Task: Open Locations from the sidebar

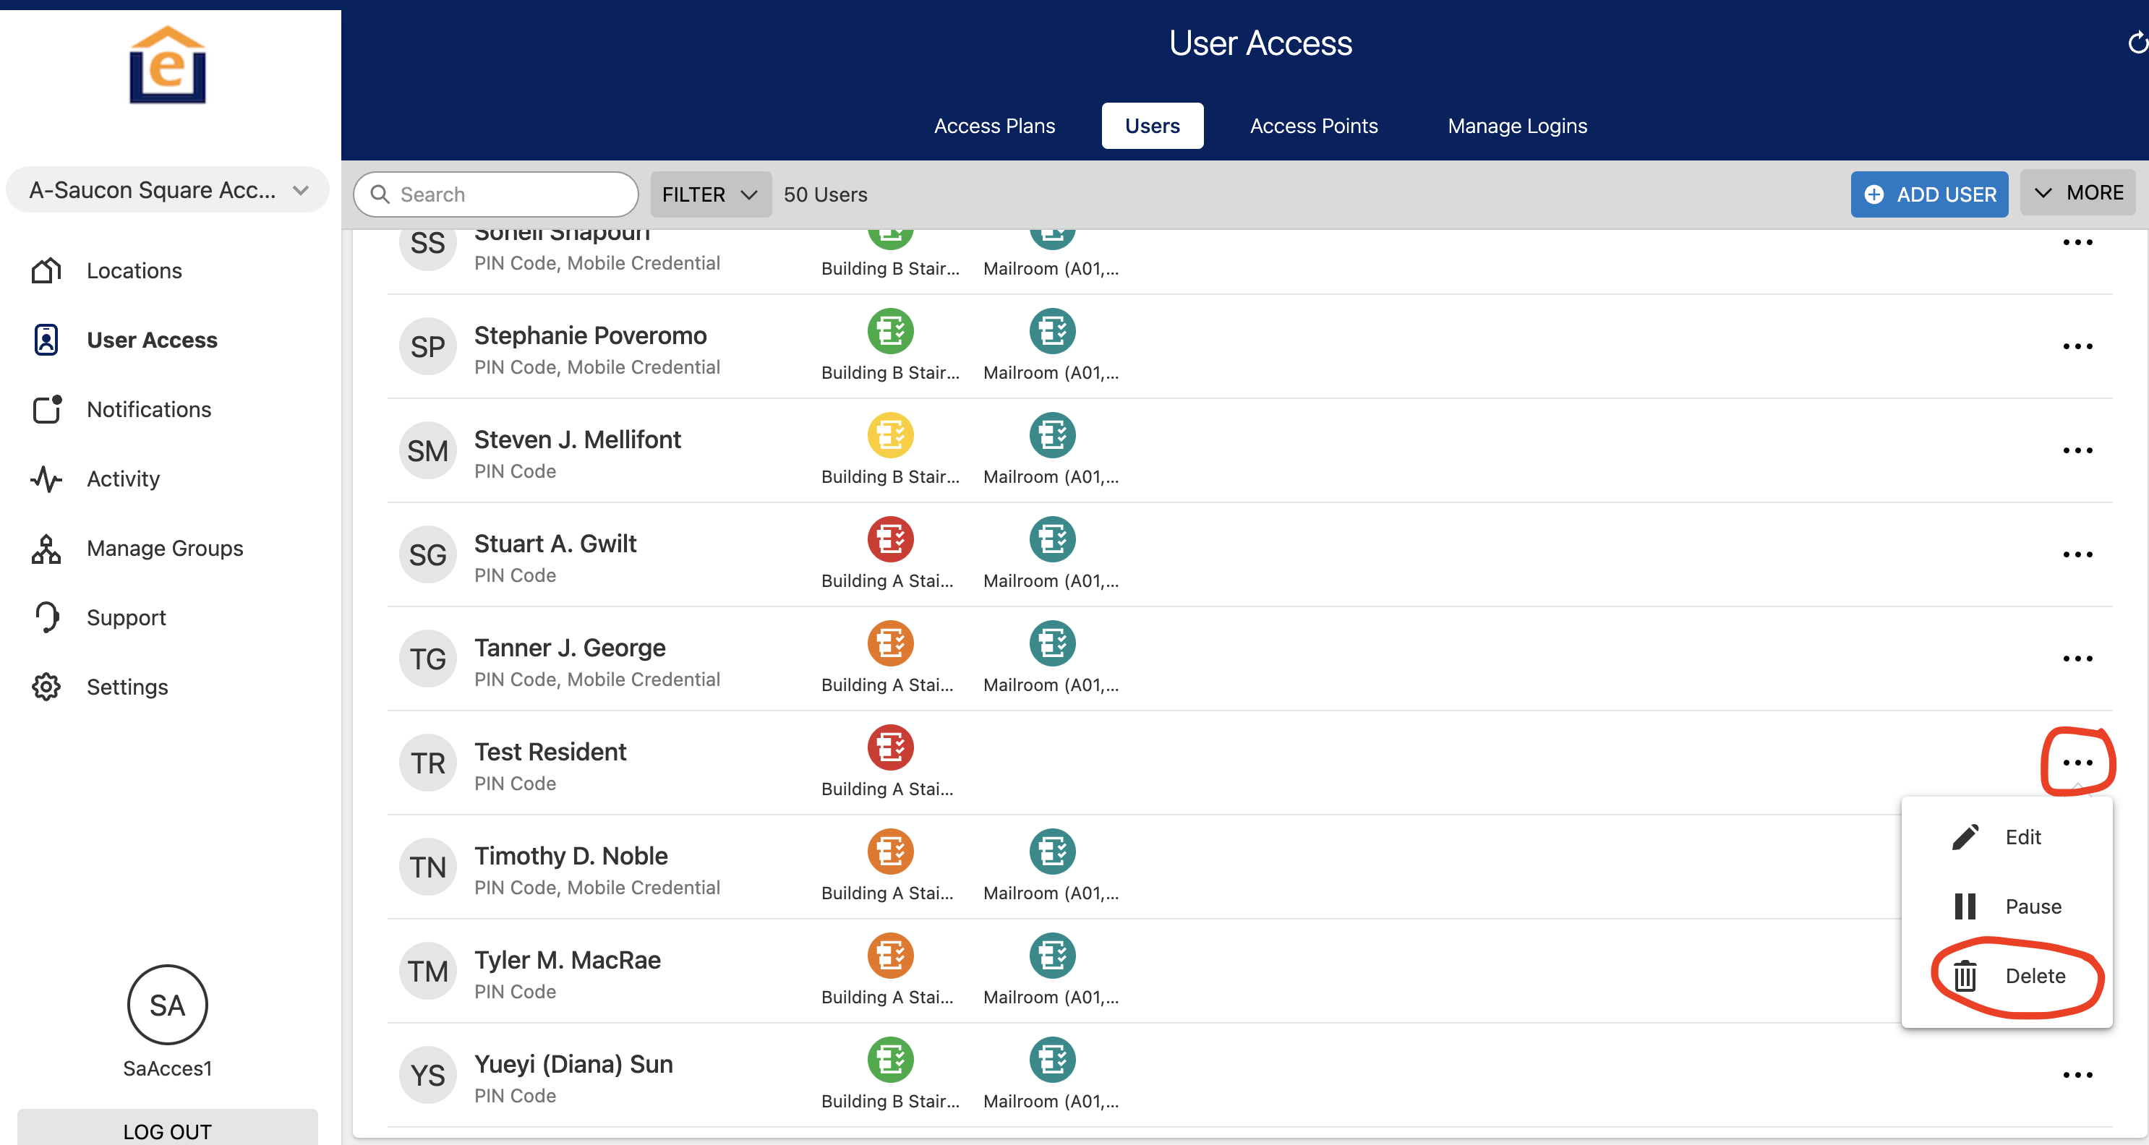Action: (134, 271)
